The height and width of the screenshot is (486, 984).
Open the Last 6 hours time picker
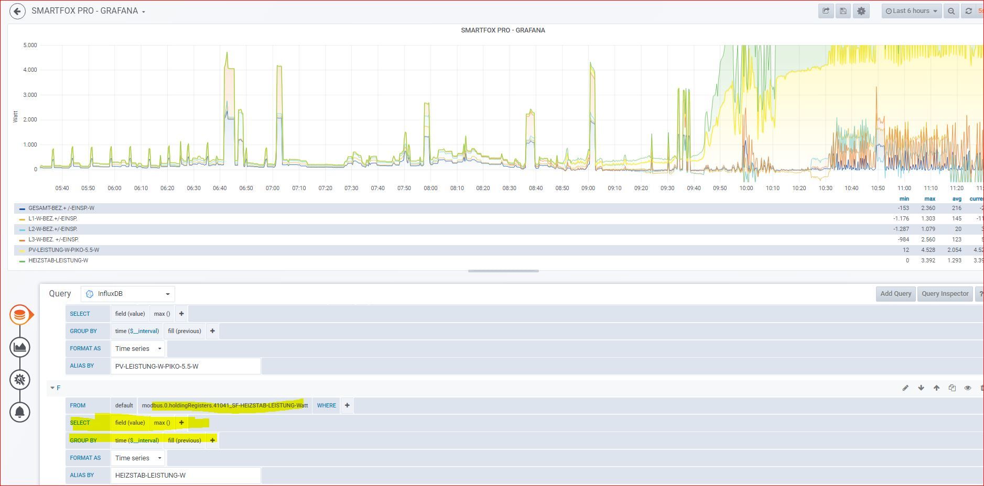(911, 10)
